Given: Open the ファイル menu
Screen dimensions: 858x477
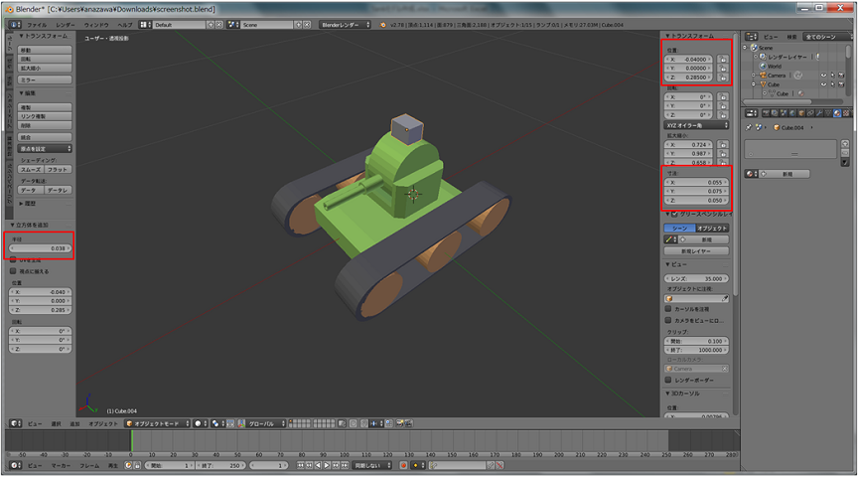Looking at the screenshot, I should click(x=36, y=23).
